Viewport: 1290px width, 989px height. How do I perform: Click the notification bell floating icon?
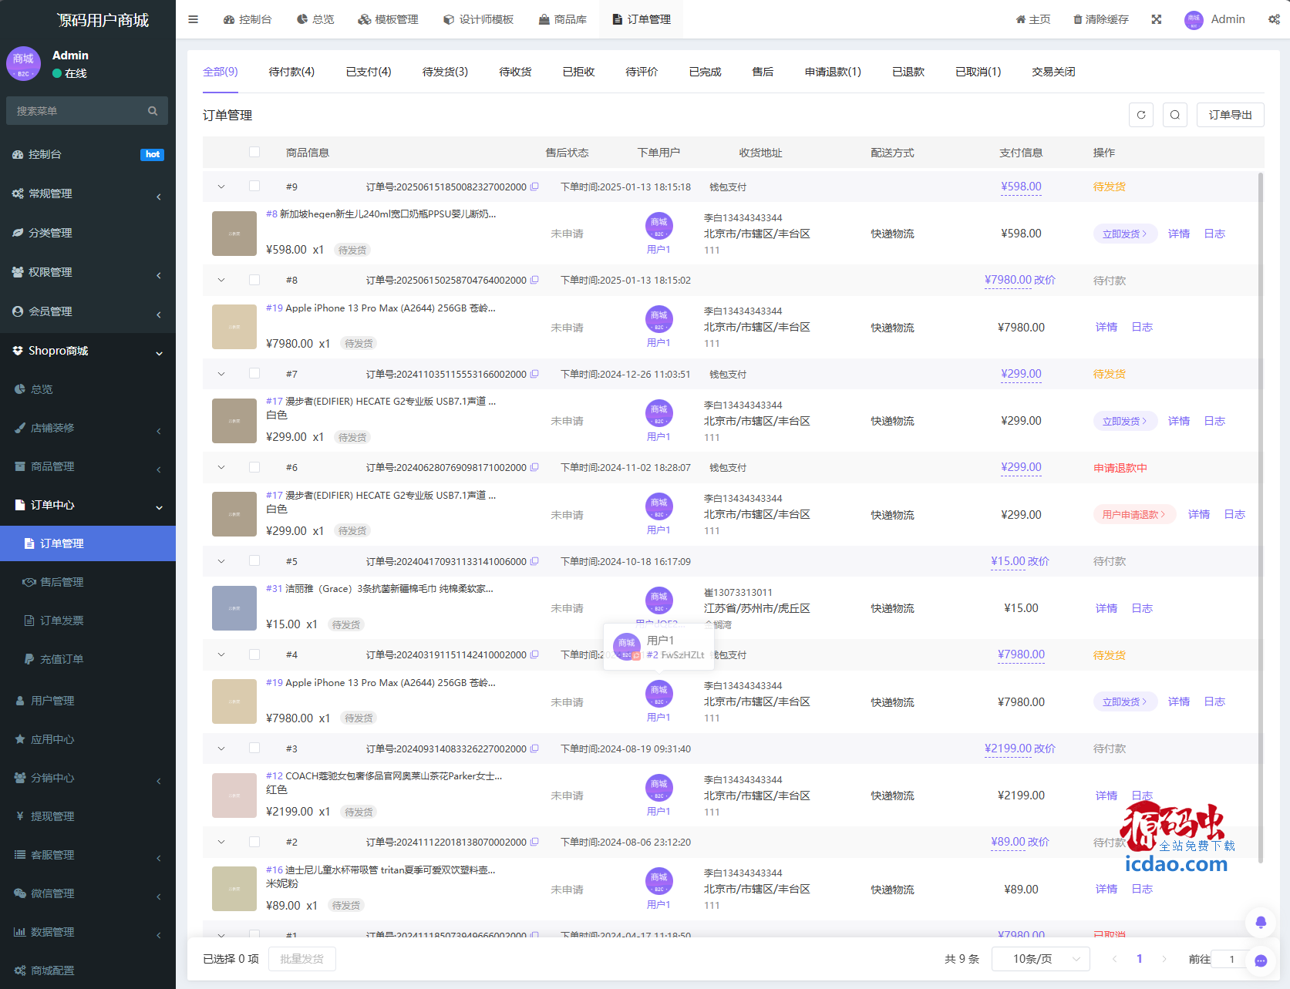point(1261,922)
